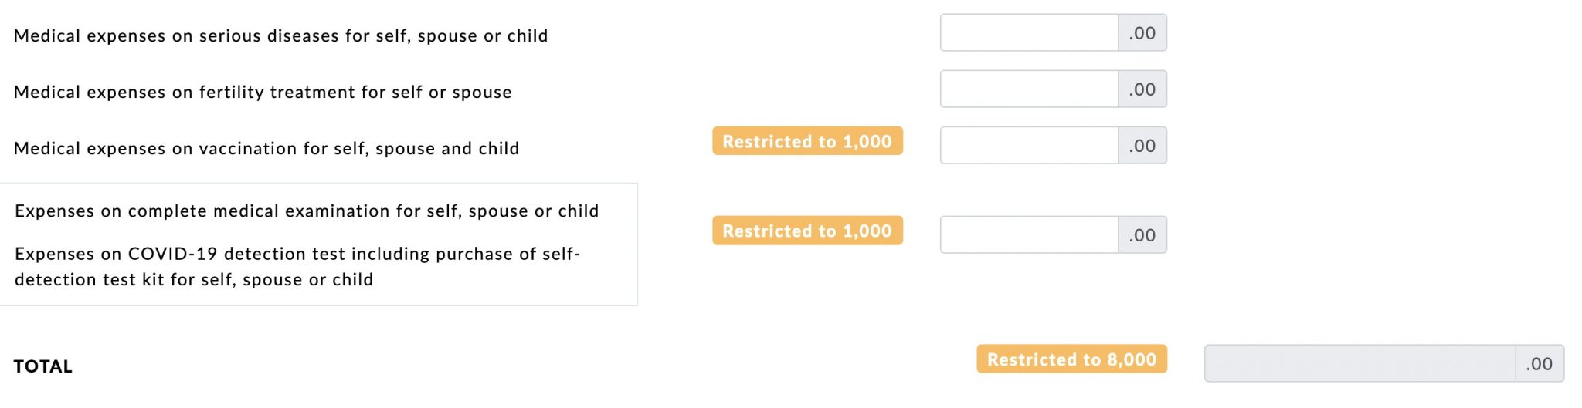Click the vaccination 'Restricted to 1,000' badge

click(807, 141)
